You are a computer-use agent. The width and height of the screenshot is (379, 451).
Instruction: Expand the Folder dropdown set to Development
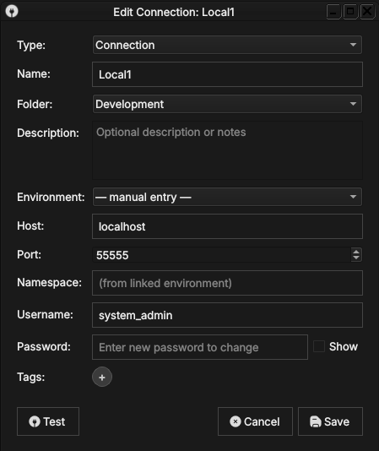click(227, 104)
